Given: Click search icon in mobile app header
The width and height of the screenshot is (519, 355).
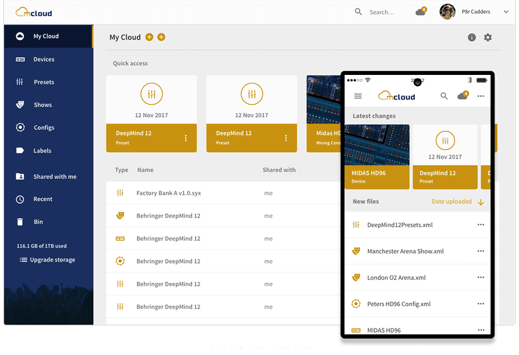Looking at the screenshot, I should (444, 96).
